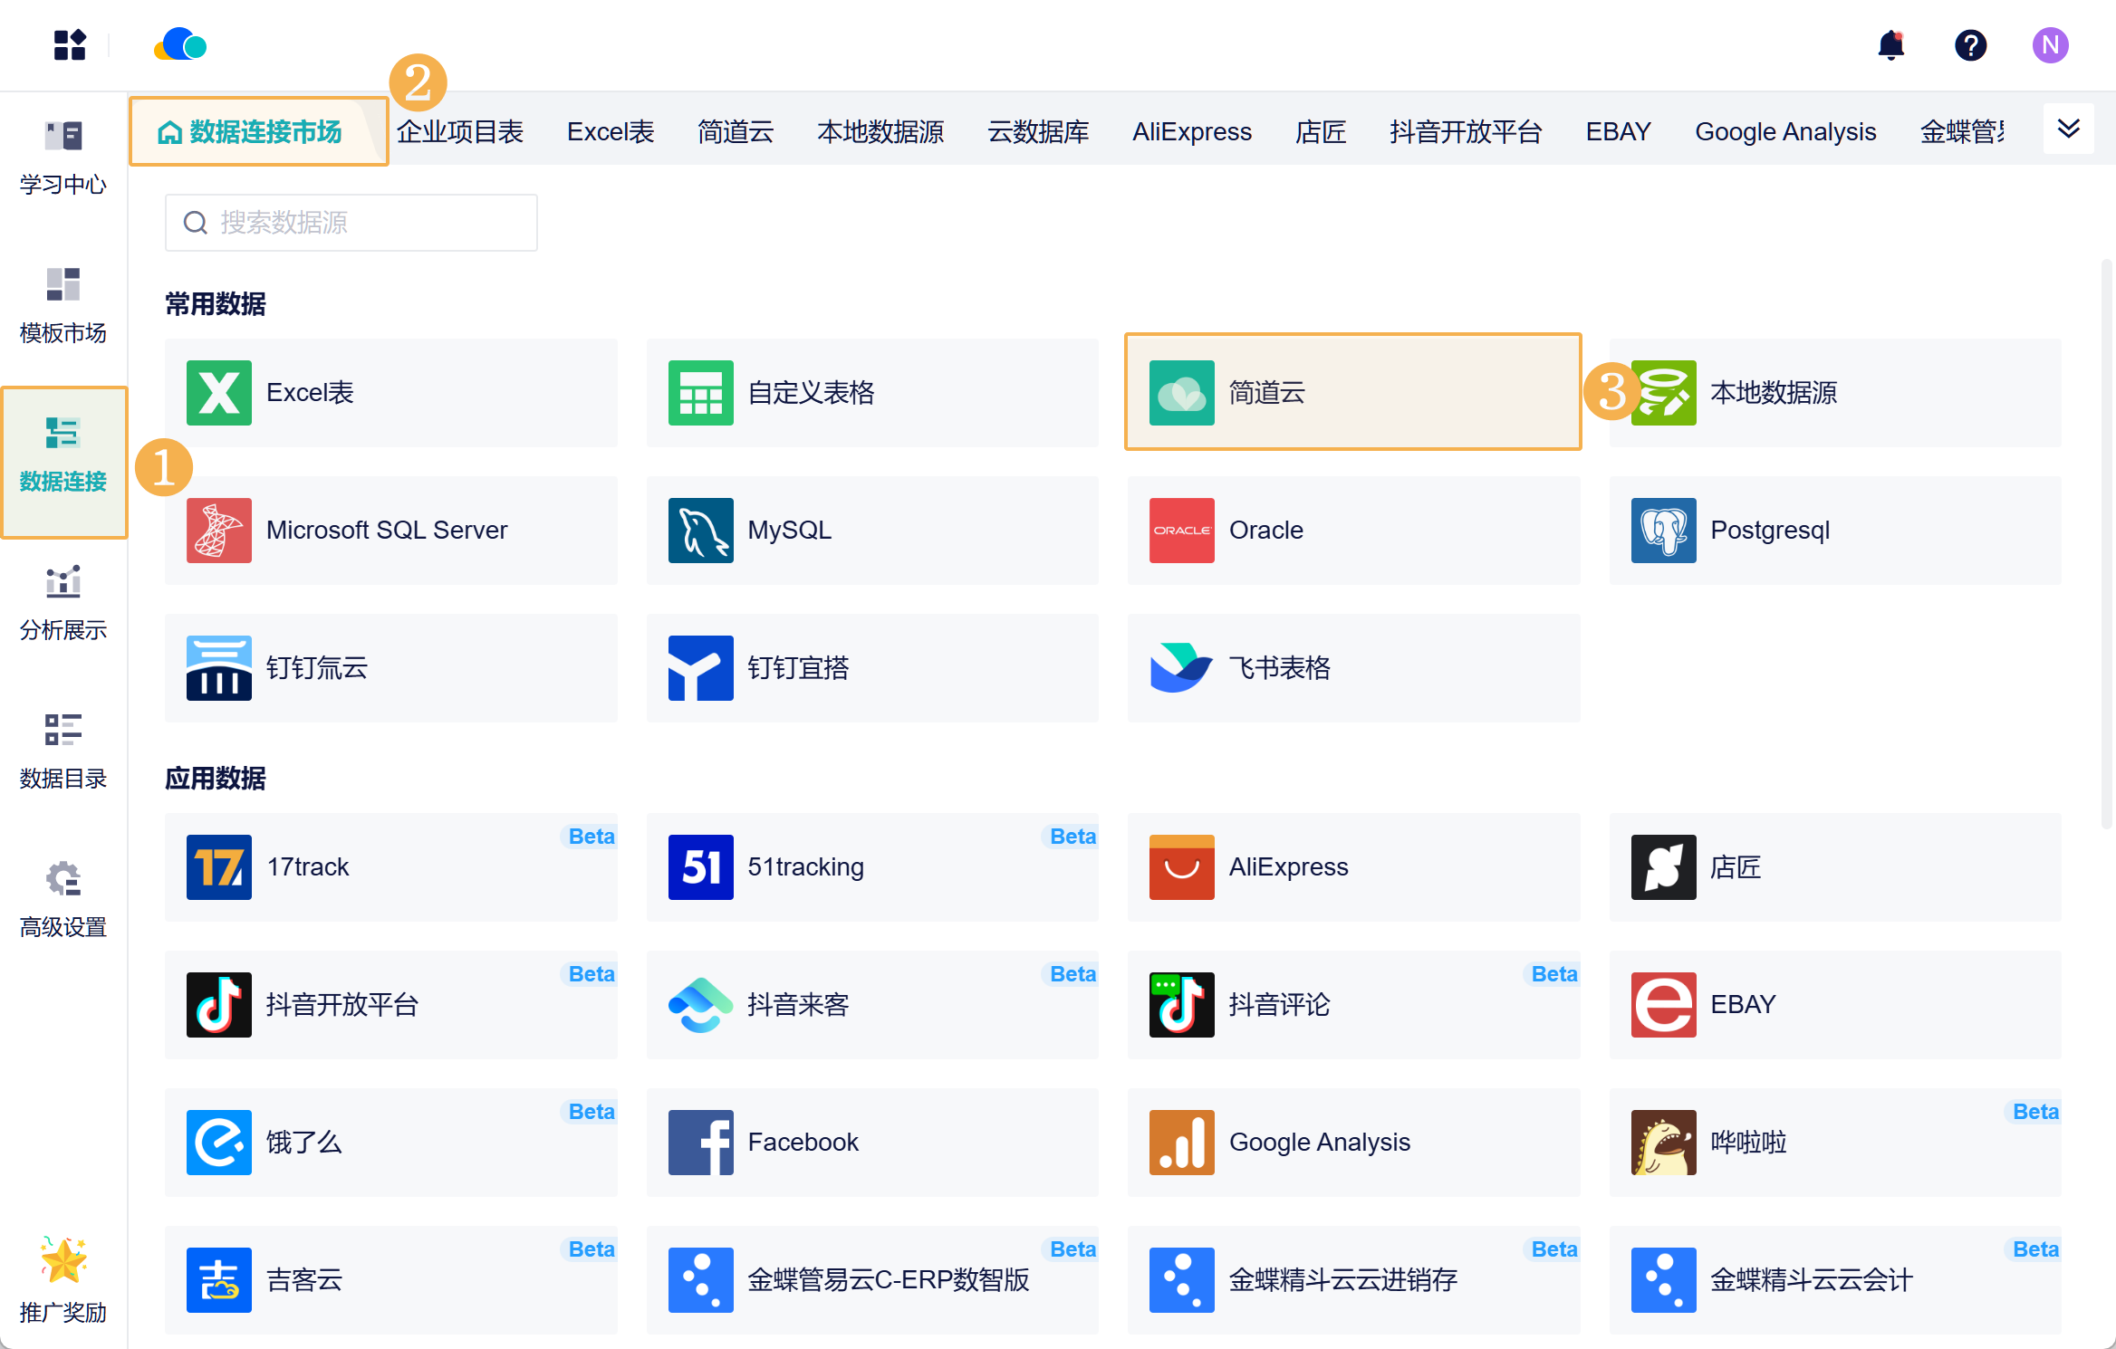Go to 模板市场 sidebar icon

(x=63, y=306)
